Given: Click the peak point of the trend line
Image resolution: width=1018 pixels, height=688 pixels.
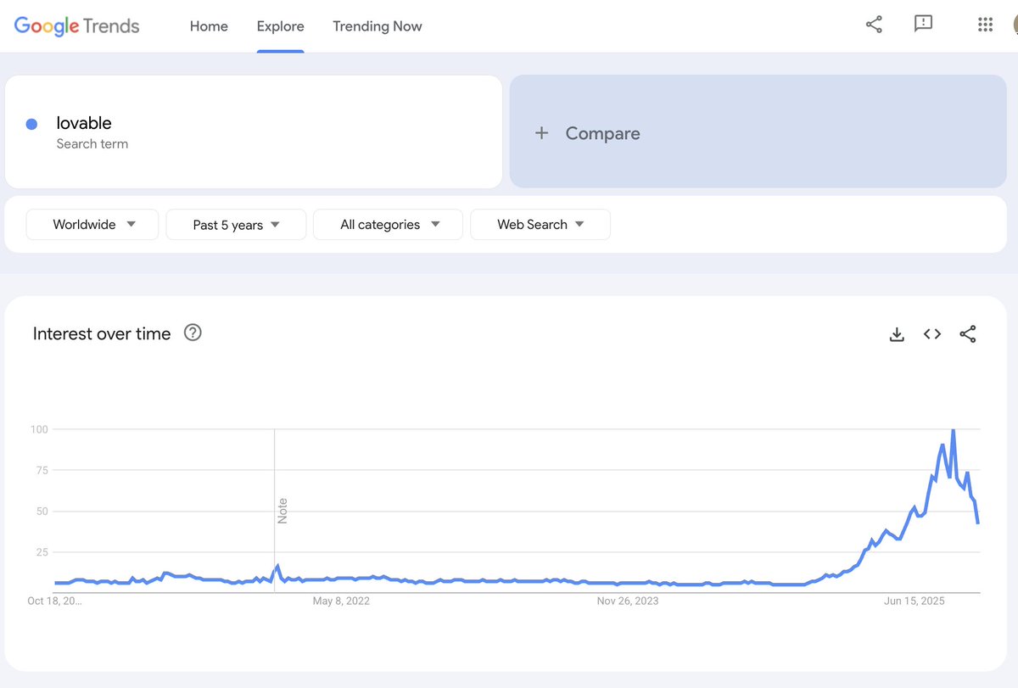Looking at the screenshot, I should [954, 430].
